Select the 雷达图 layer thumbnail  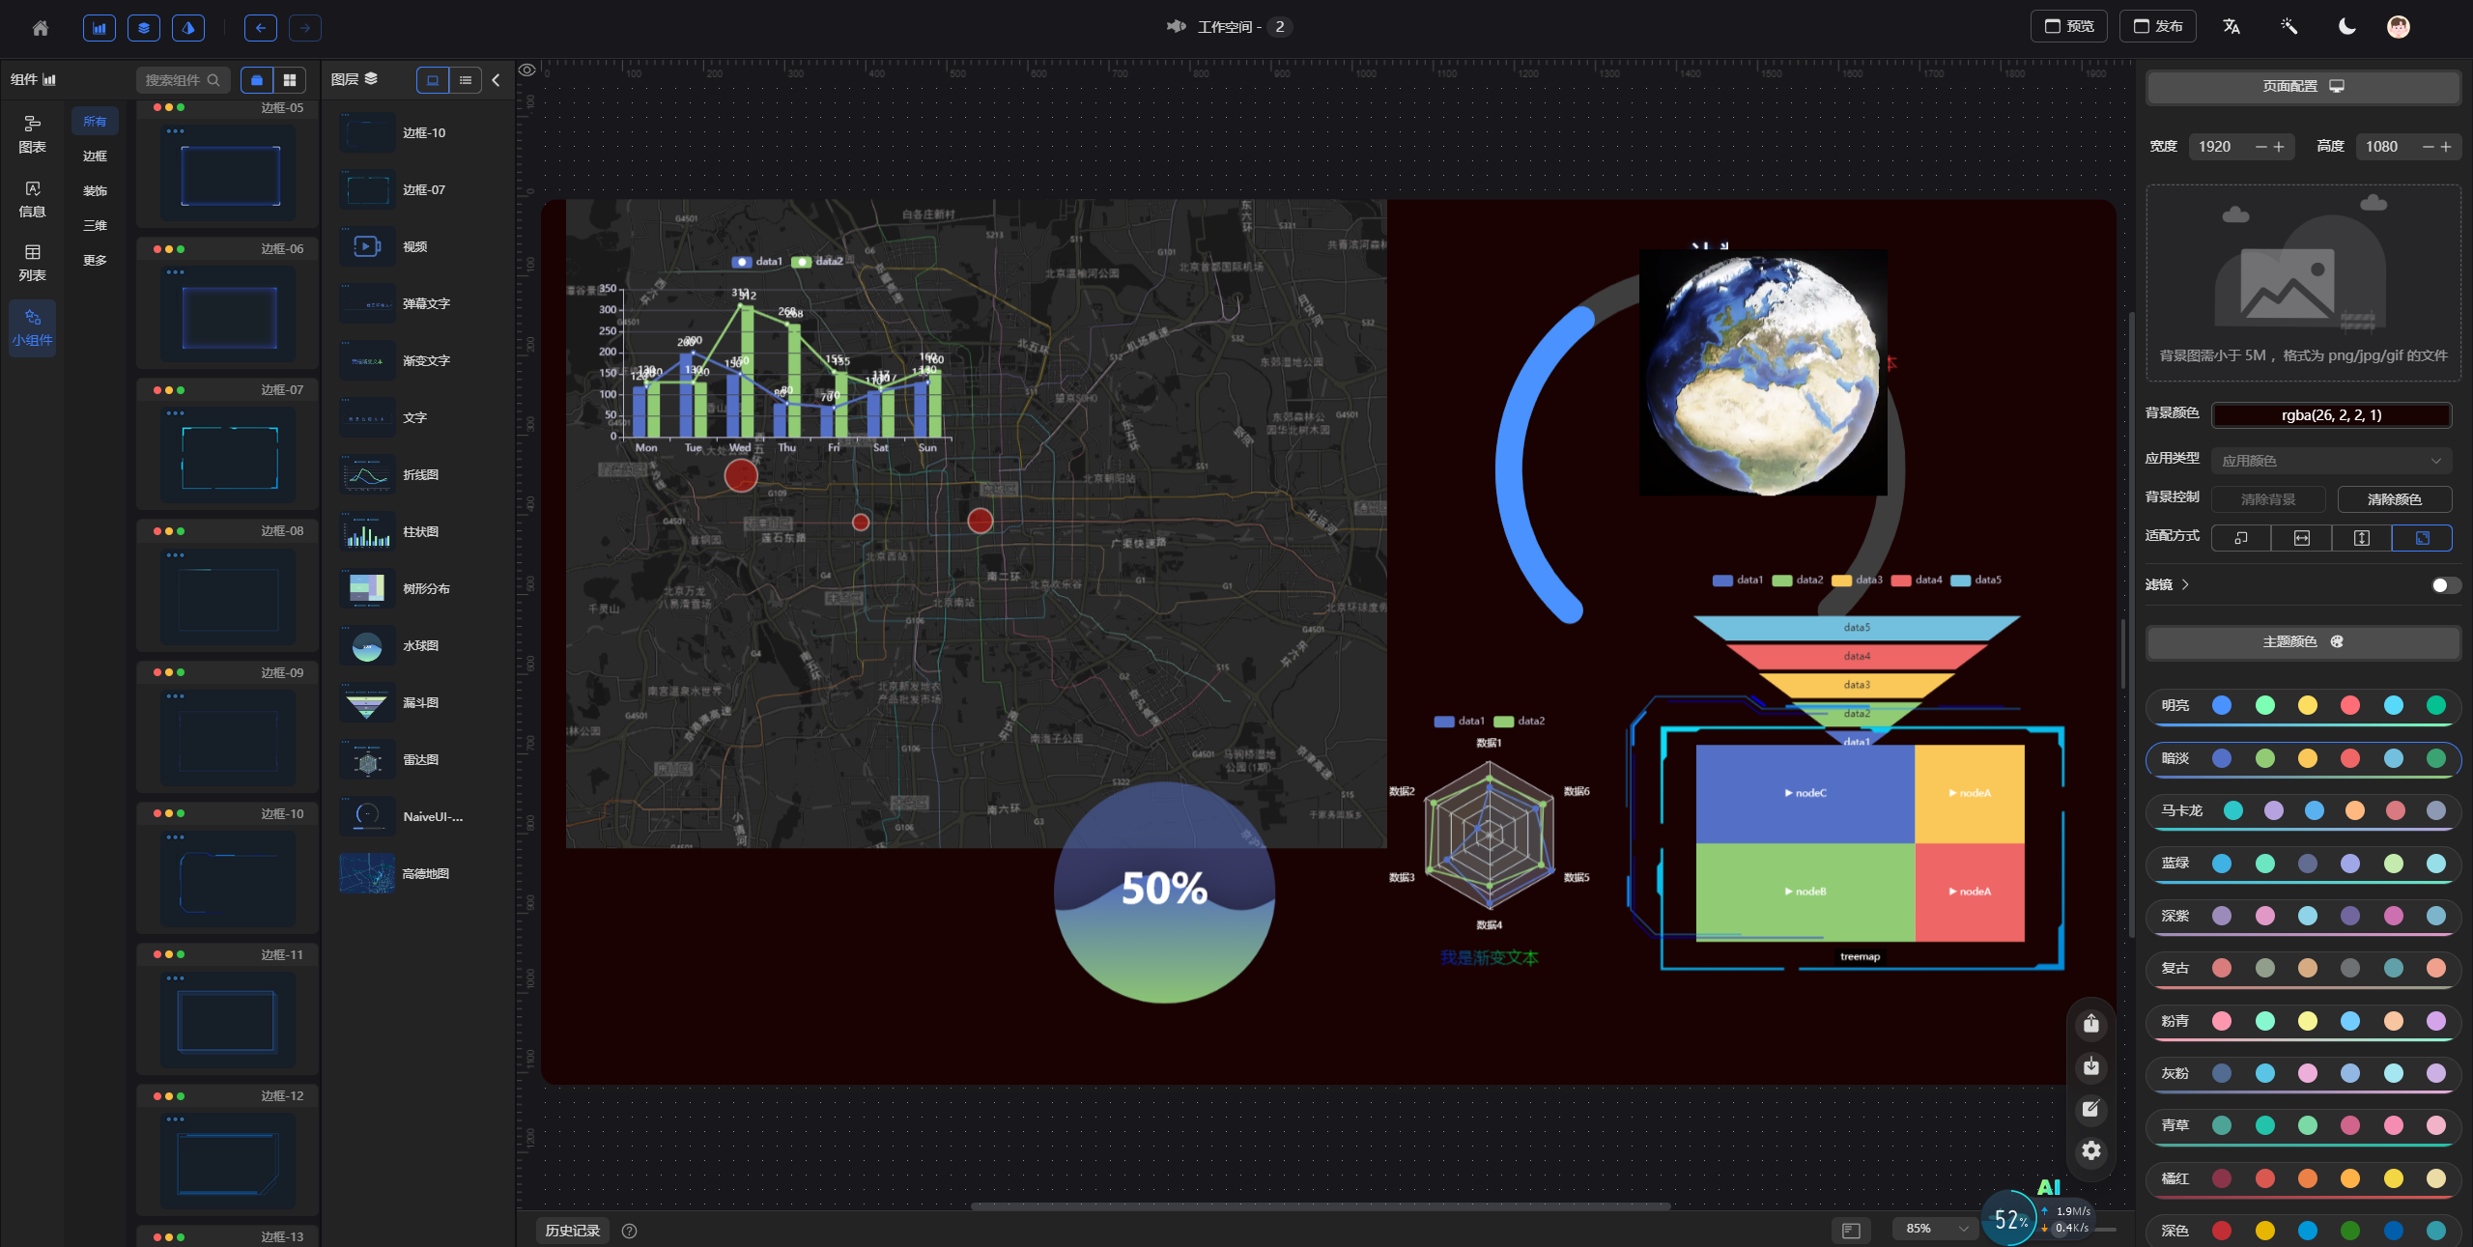pos(367,759)
